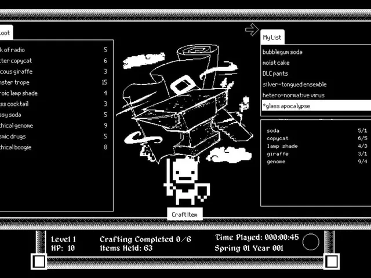Click the cloud doodle right of the knight
This screenshot has width=371, height=278.
click(x=230, y=155)
